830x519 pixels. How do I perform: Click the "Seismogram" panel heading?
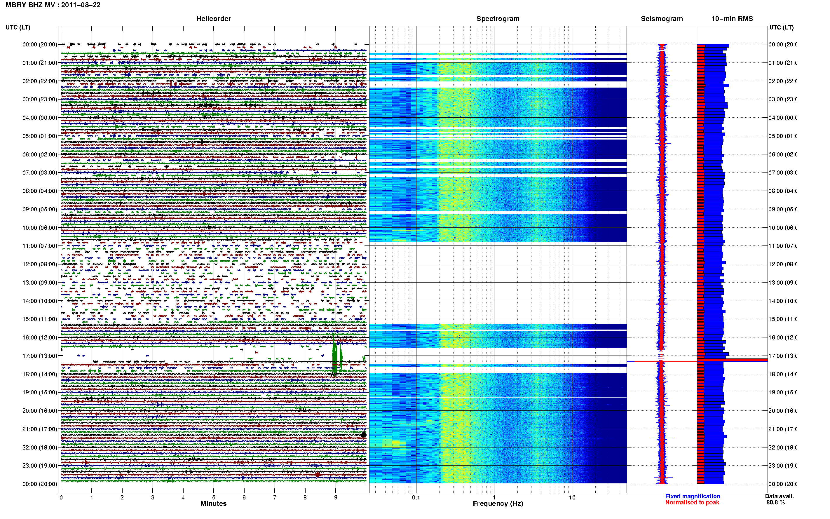tap(662, 19)
